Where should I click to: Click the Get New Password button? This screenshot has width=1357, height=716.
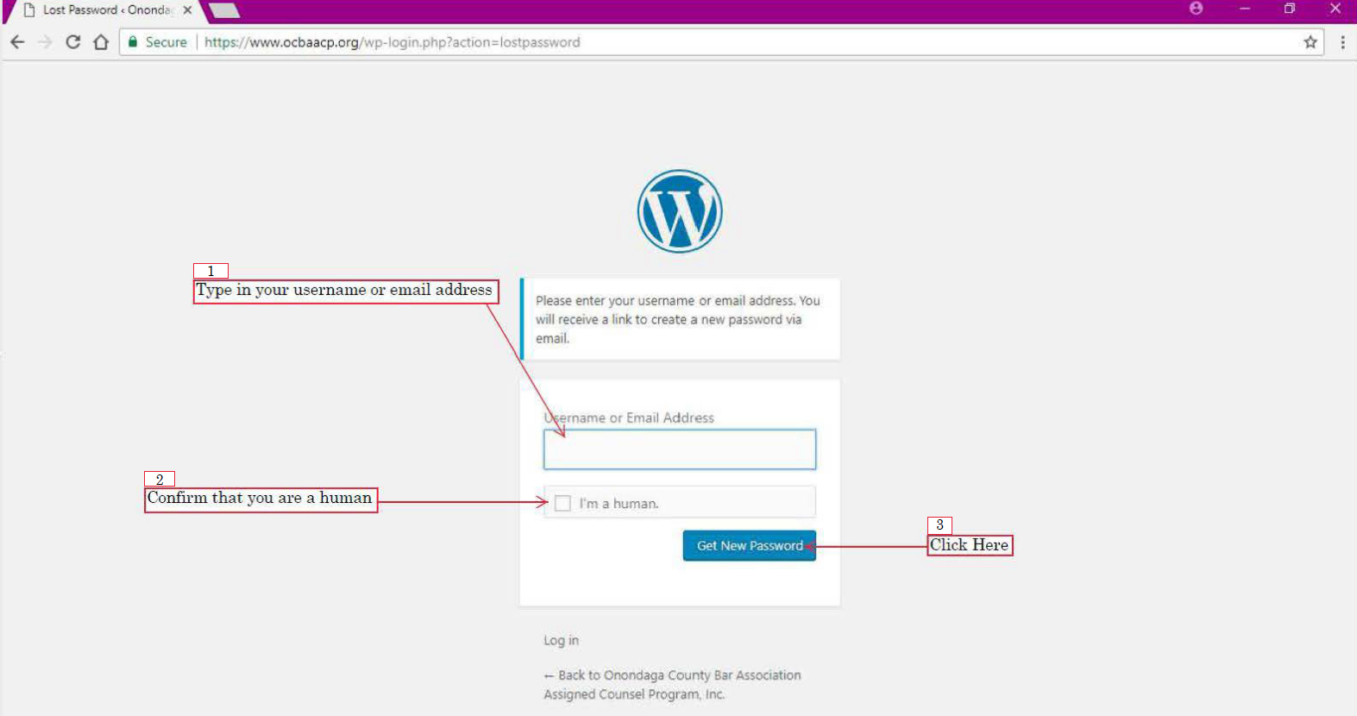click(750, 545)
